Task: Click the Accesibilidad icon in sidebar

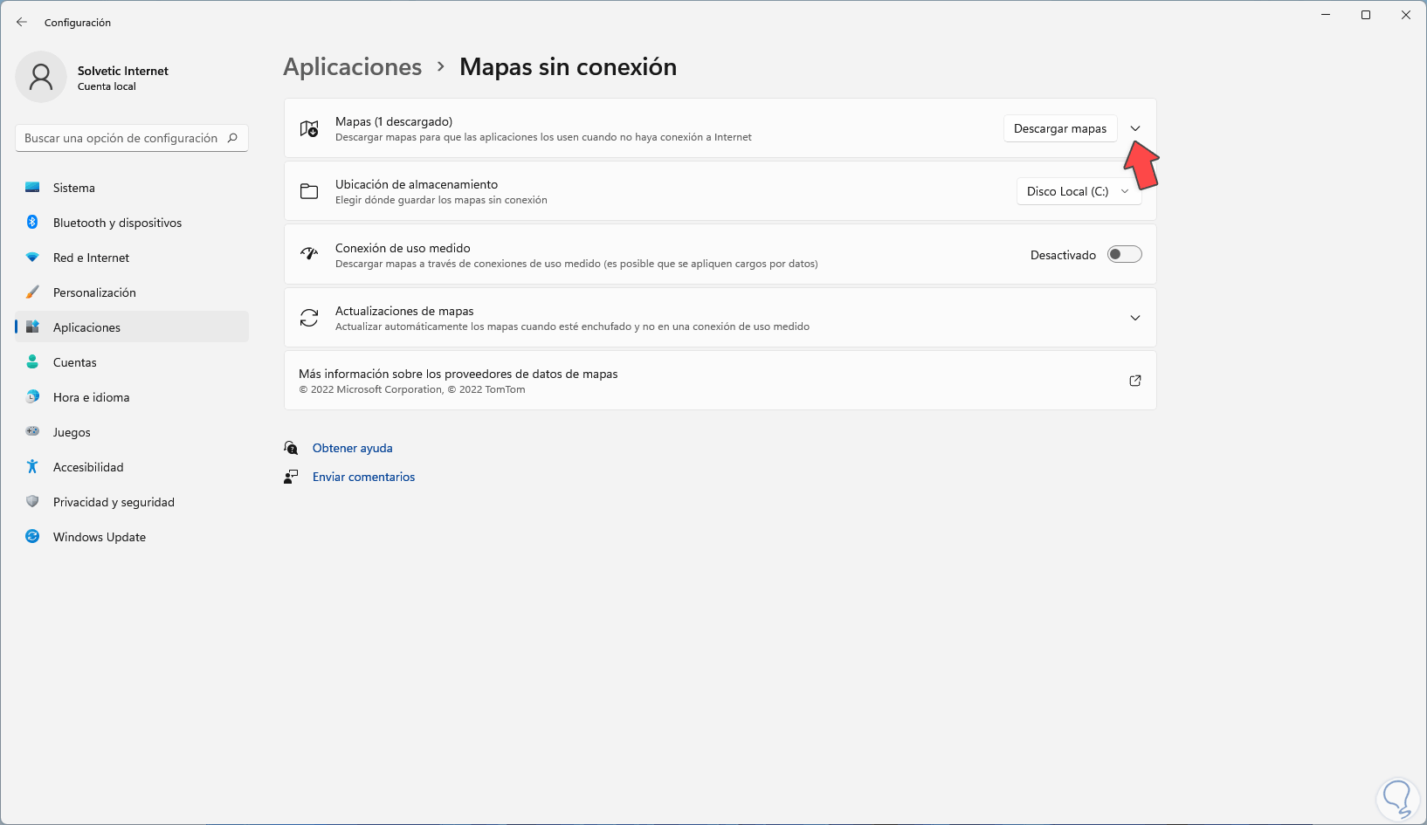Action: [32, 467]
